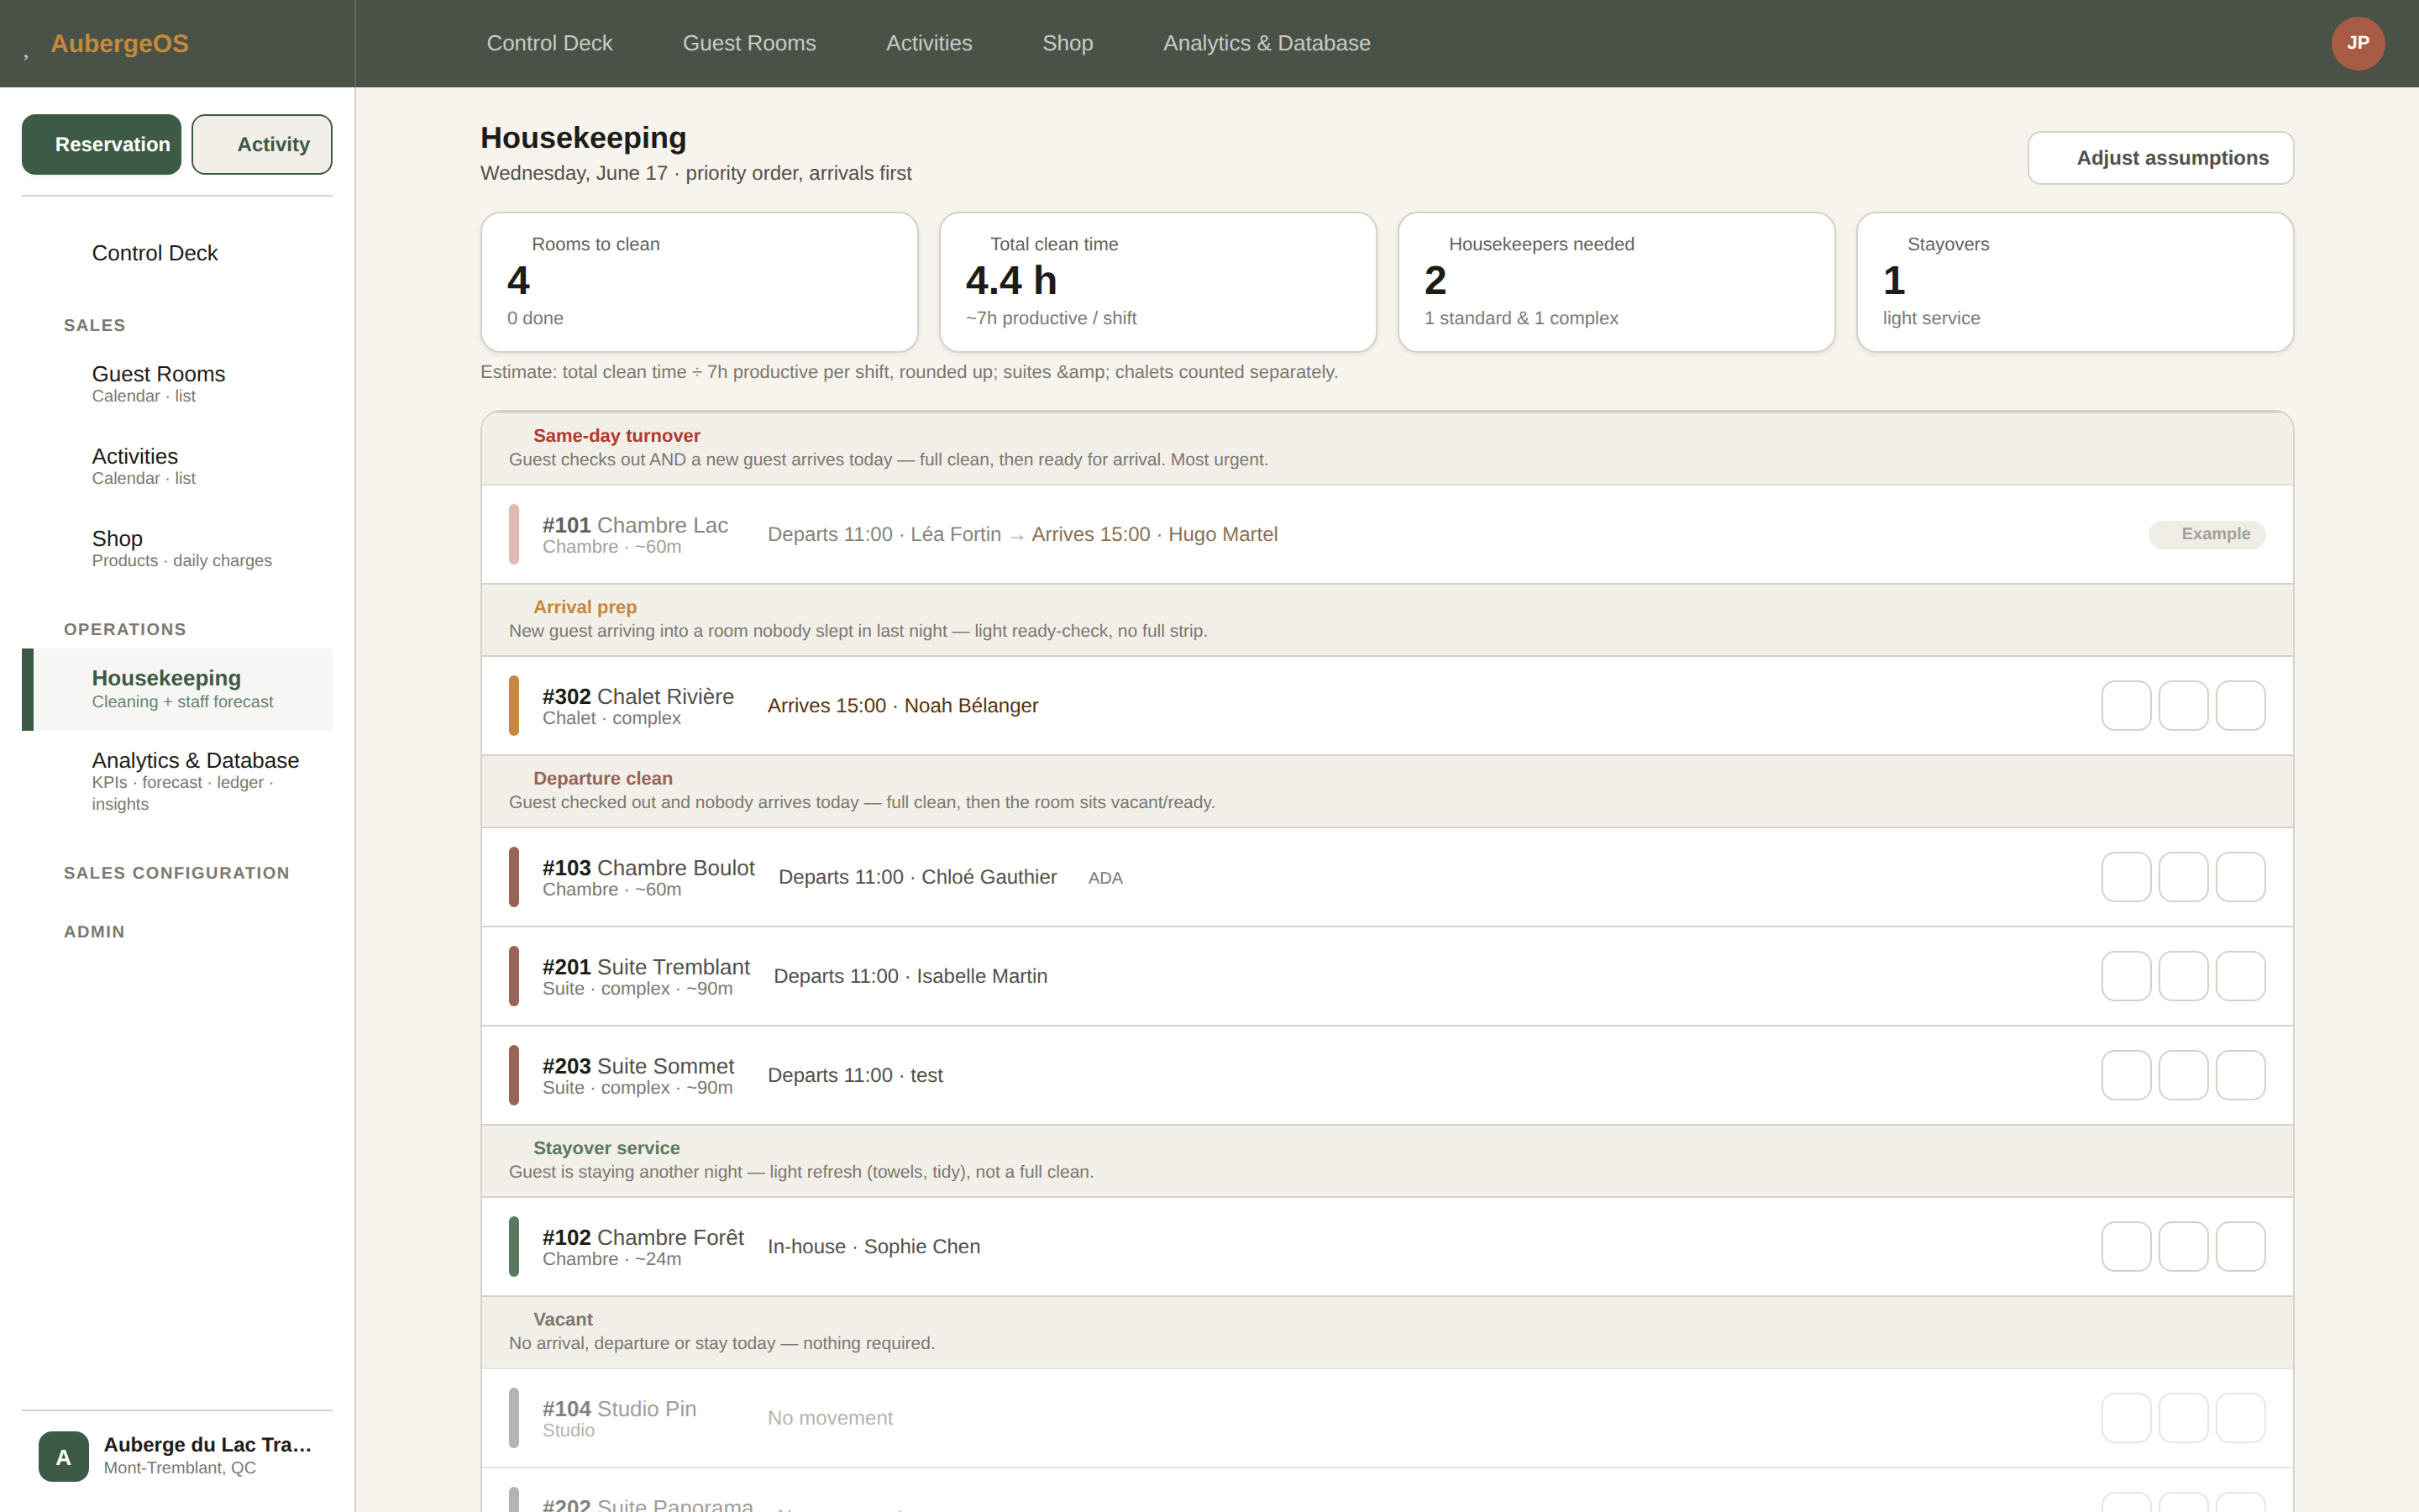Select Control Deck in the sidebar

pyautogui.click(x=177, y=253)
